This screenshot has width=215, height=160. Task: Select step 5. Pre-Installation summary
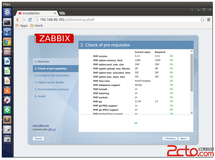(x=52, y=89)
